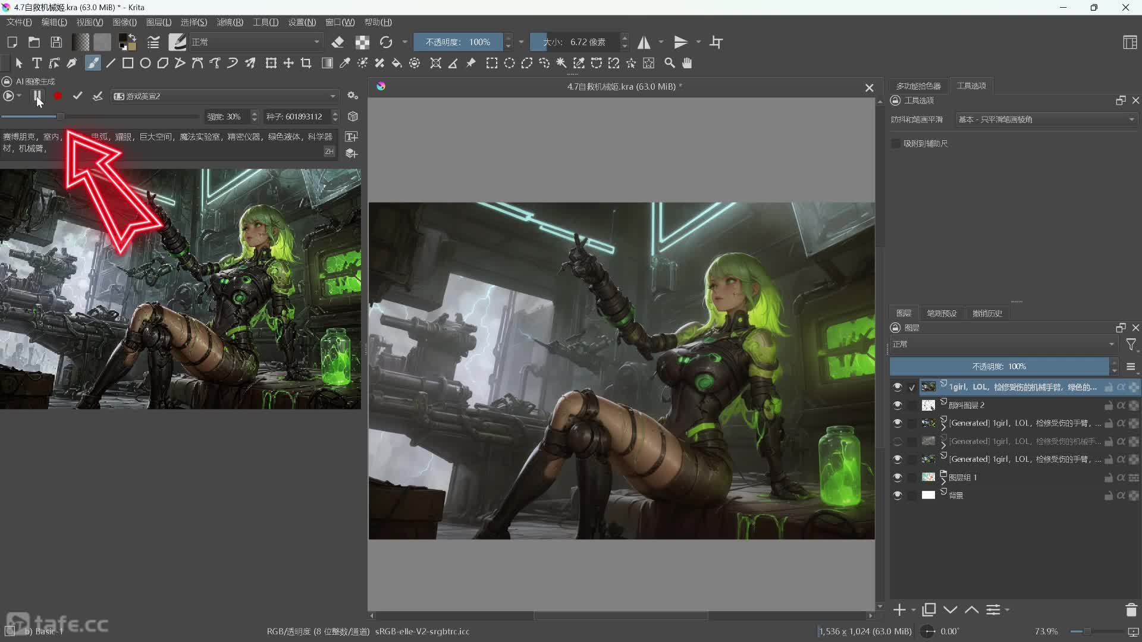This screenshot has height=642, width=1142.
Task: Click the AI generated preview image
Action: 180,289
